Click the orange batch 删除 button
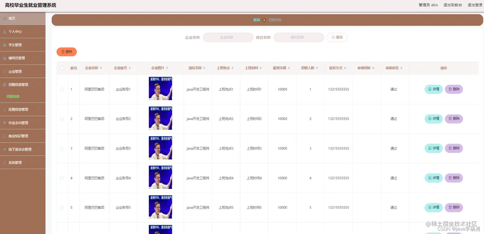This screenshot has height=234, width=484. pos(67,52)
